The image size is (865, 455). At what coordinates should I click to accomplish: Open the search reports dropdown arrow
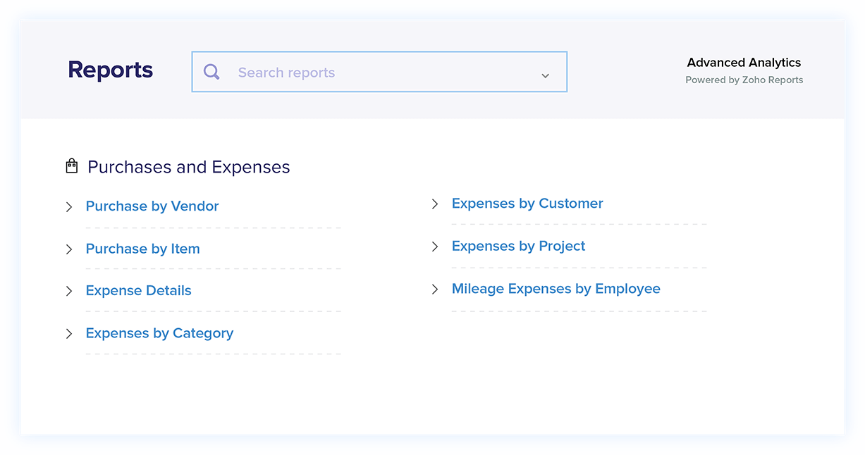[x=545, y=75]
